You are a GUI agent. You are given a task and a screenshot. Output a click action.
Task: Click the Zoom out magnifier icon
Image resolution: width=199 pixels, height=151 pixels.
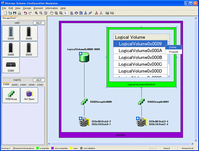pyautogui.click(x=41, y=13)
